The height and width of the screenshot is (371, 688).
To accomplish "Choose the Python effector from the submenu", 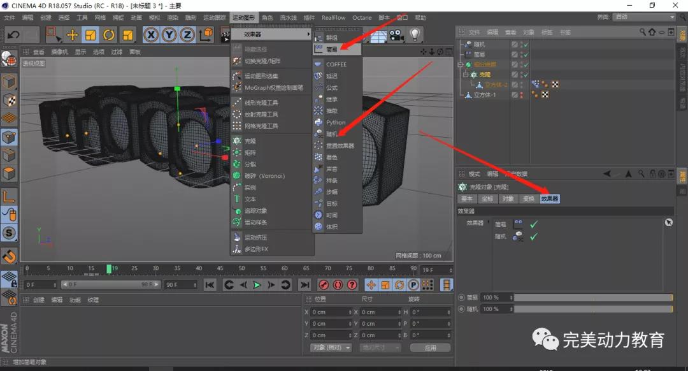I will [x=335, y=122].
